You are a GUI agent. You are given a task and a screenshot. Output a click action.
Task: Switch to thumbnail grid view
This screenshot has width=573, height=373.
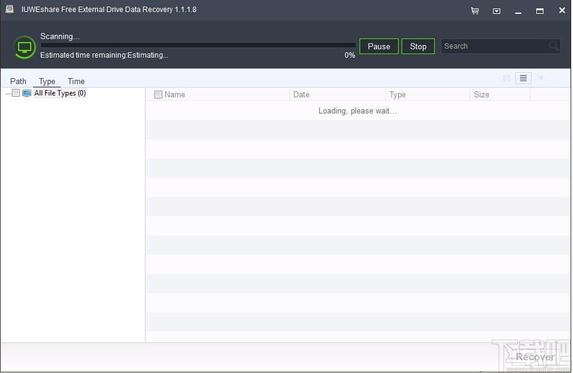506,78
